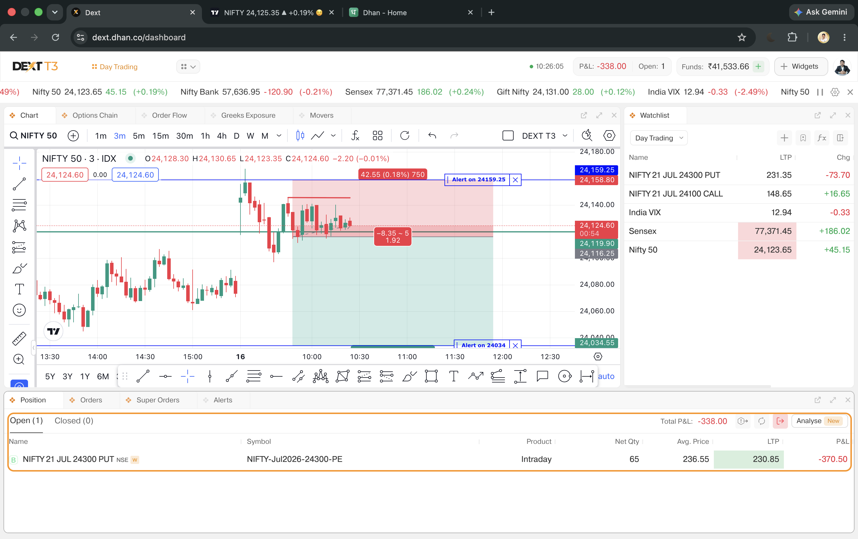Screen dimensions: 858x539
Task: Toggle auto scale on price axis
Action: 606,376
